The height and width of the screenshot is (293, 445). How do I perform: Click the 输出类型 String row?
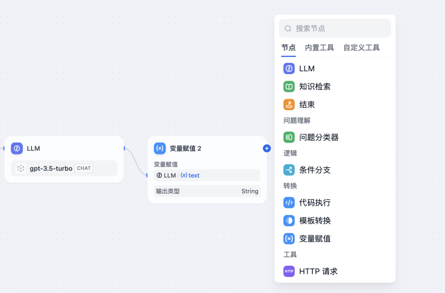(x=207, y=191)
